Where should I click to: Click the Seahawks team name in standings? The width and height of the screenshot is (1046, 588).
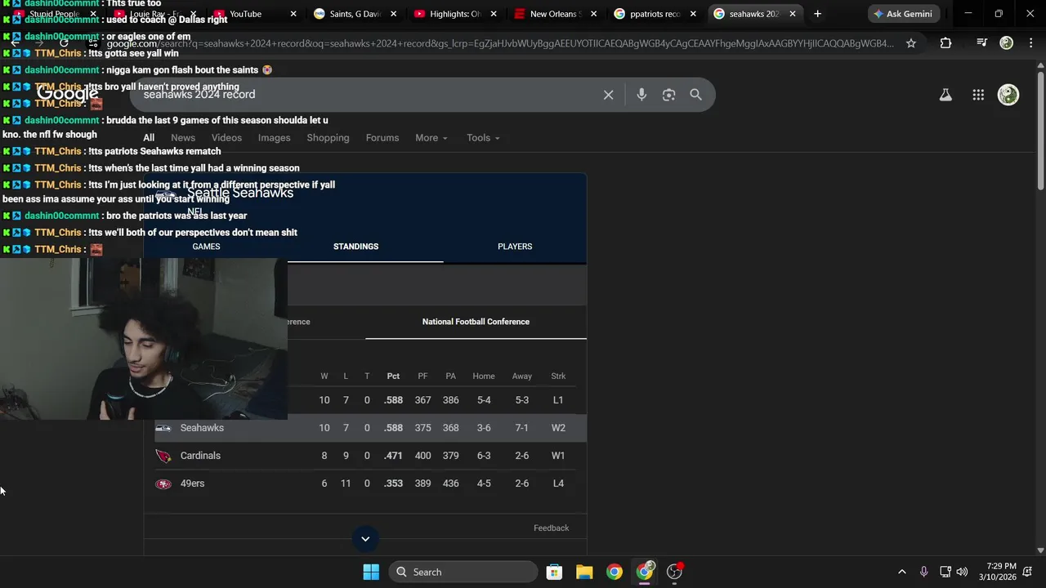tap(202, 428)
